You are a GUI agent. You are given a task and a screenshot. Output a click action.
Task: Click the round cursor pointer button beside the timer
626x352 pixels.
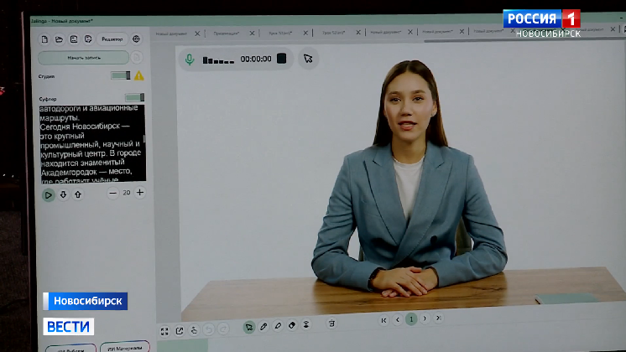pyautogui.click(x=308, y=59)
